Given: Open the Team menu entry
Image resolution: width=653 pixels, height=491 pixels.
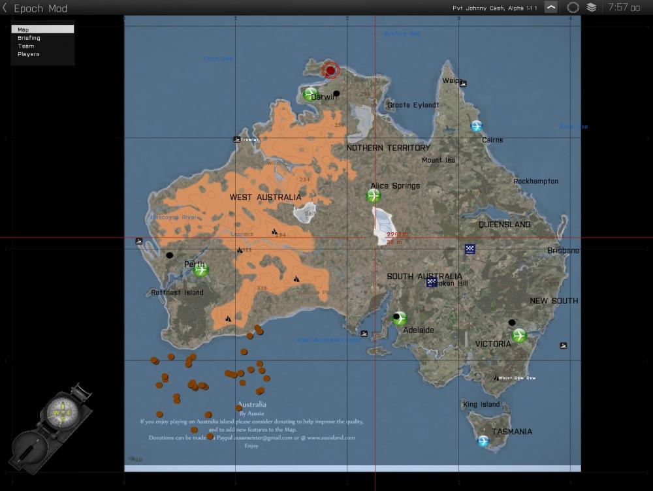Looking at the screenshot, I should point(26,46).
